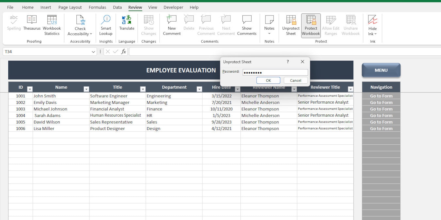The width and height of the screenshot is (441, 220).
Task: Open the Hire Date column filter
Action: [x=237, y=89]
